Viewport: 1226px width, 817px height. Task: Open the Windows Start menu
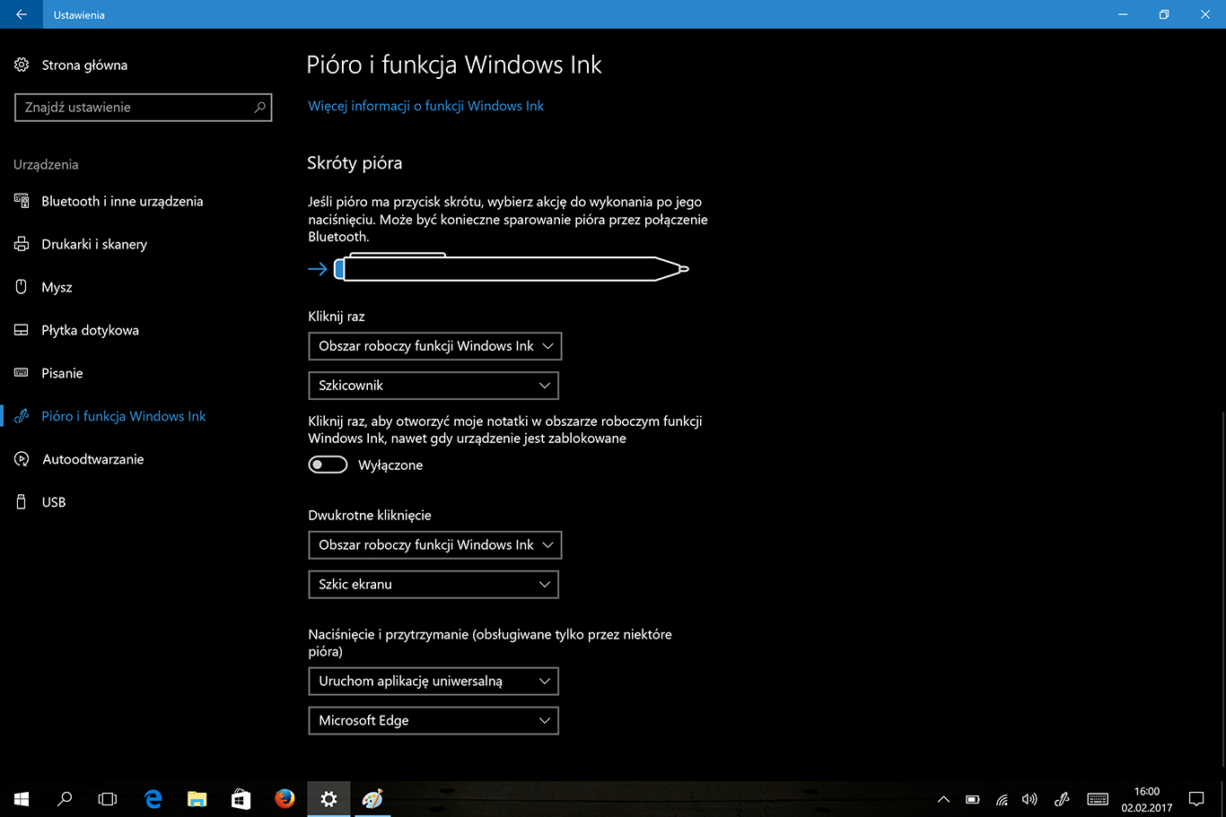[x=22, y=798]
